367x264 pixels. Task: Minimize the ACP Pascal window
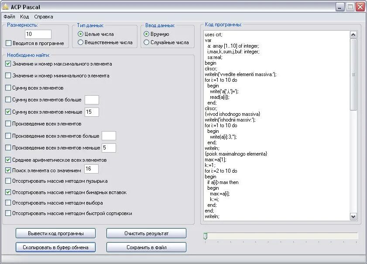coord(340,7)
